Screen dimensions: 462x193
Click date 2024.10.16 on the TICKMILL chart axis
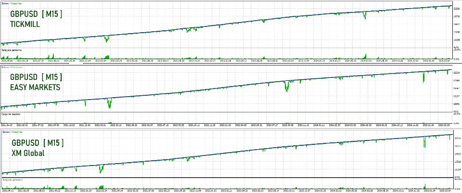398,61
